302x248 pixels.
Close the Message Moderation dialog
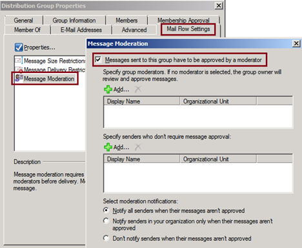(x=296, y=43)
